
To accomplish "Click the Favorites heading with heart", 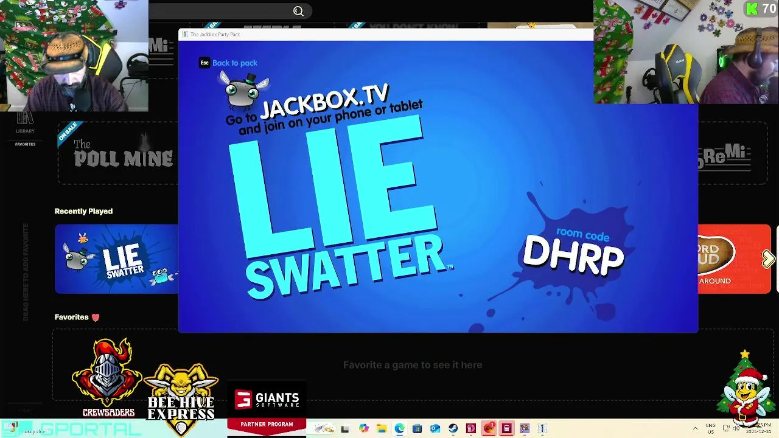I will click(77, 317).
